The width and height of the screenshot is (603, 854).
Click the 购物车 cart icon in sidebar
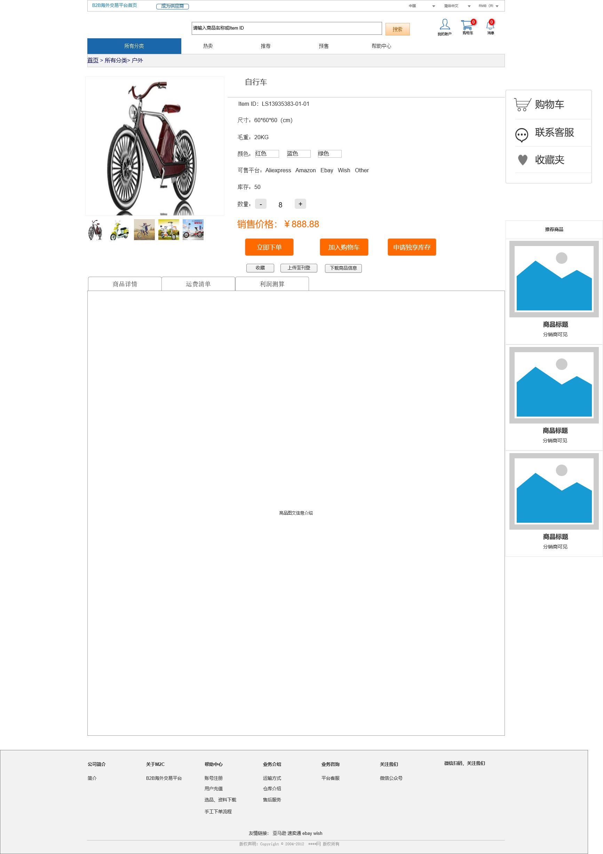(522, 104)
